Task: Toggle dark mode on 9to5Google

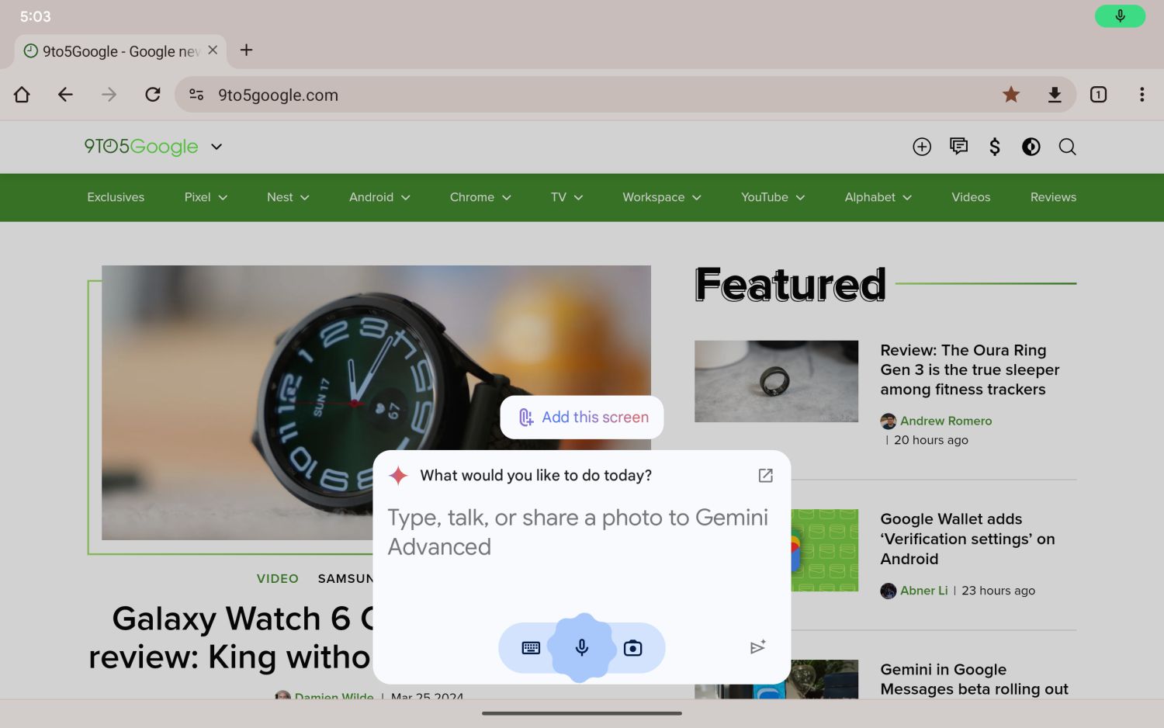Action: (1031, 147)
